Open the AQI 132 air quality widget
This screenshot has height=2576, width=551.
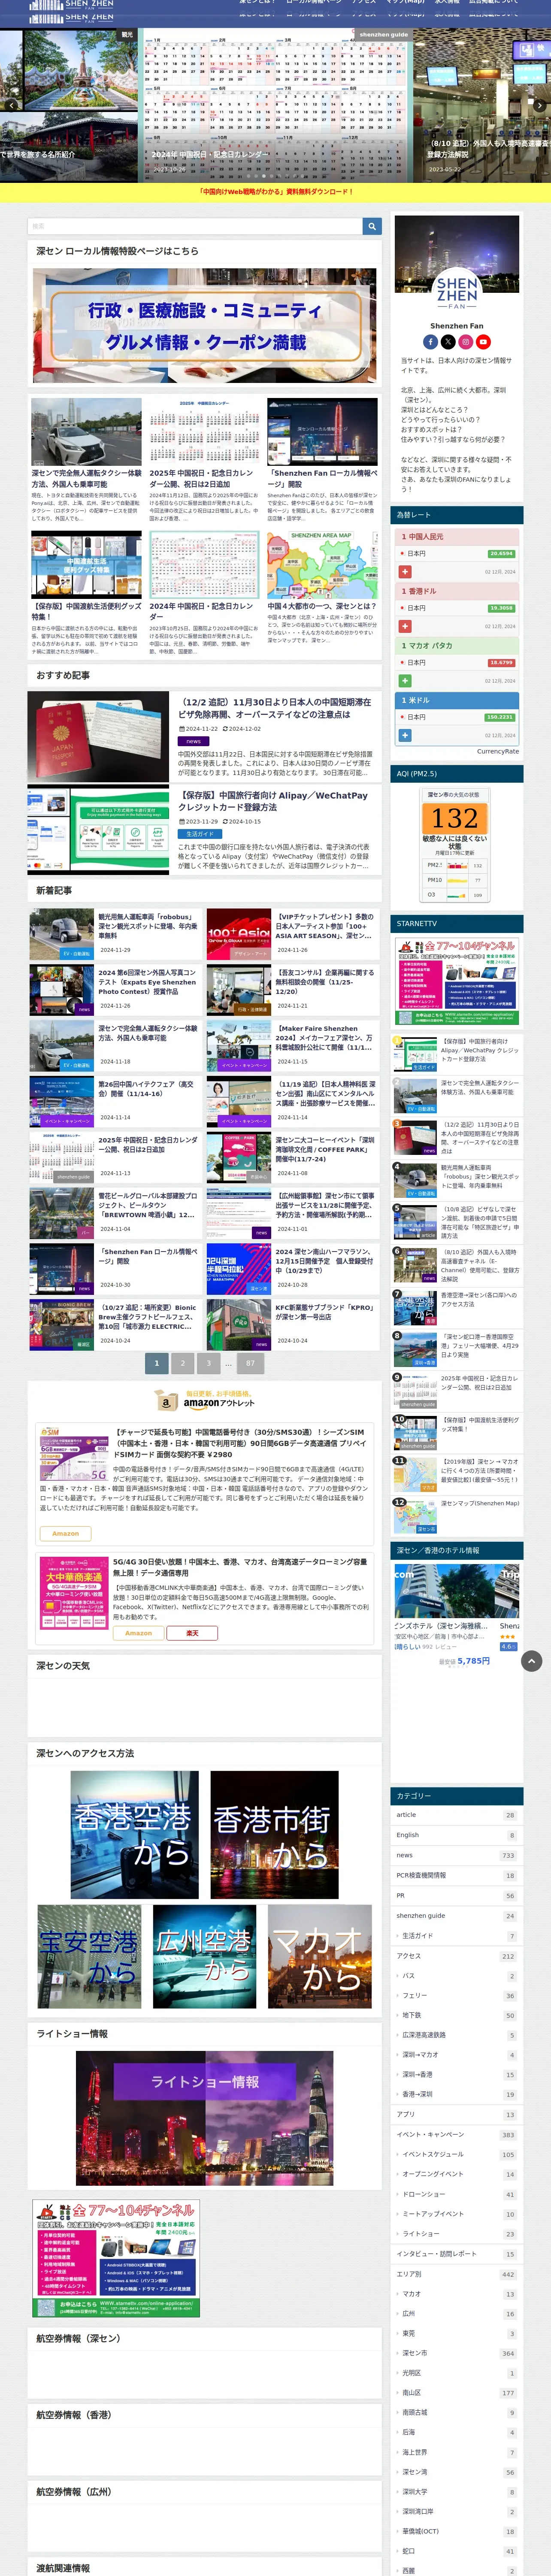coord(455,845)
